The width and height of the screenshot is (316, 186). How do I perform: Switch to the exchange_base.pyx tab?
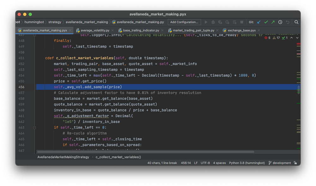[x=242, y=30]
